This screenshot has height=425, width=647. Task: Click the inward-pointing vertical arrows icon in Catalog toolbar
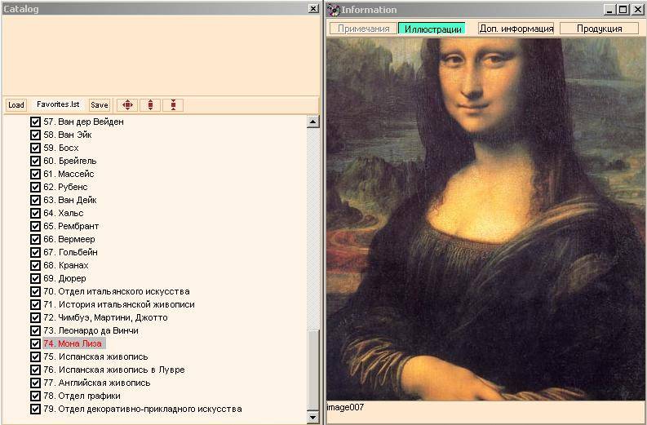tap(173, 104)
